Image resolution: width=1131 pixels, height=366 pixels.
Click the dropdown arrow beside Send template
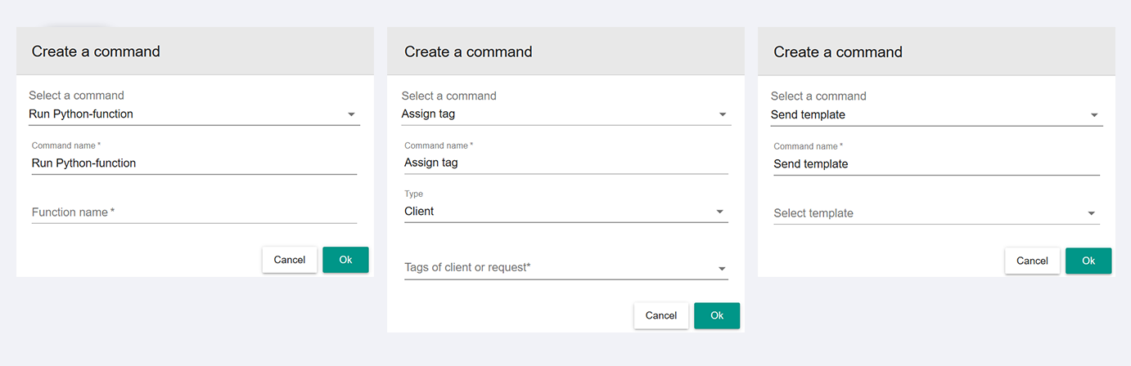[1094, 115]
